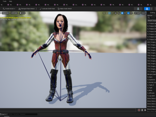Click the Enter Console Command field

point(23,114)
